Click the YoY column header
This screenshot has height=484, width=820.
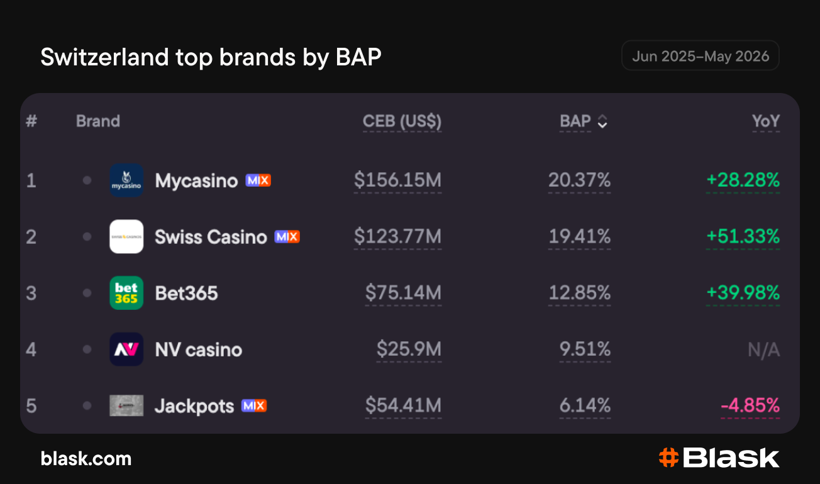click(766, 121)
